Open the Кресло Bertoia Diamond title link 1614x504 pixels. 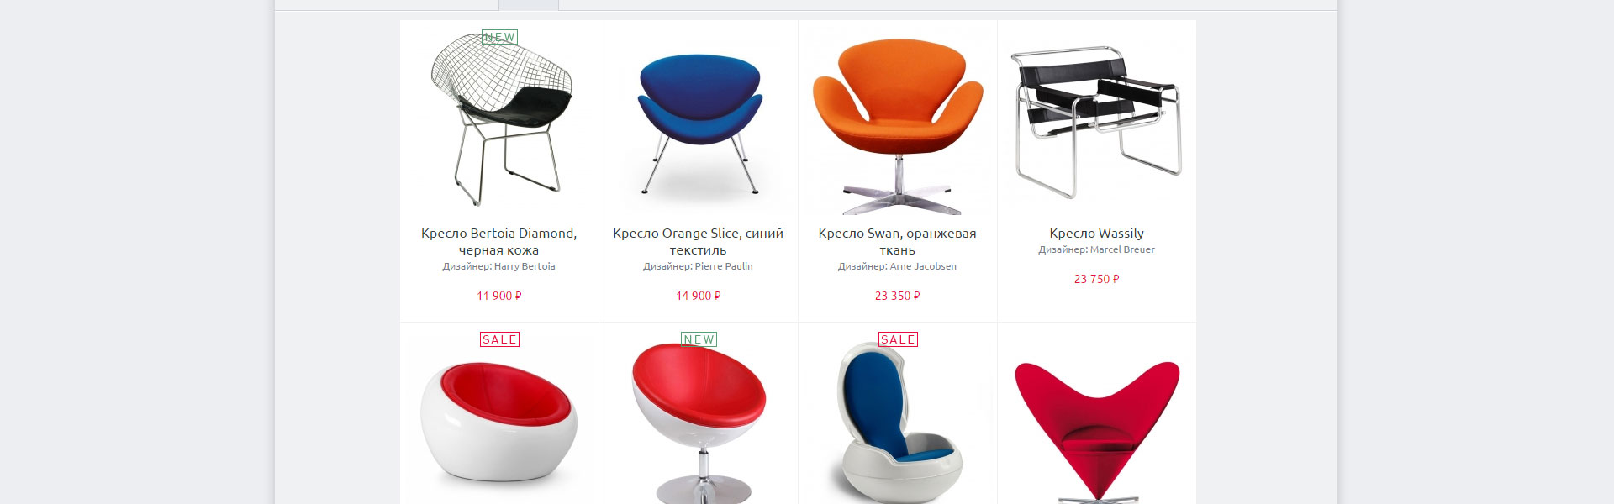[x=499, y=242]
